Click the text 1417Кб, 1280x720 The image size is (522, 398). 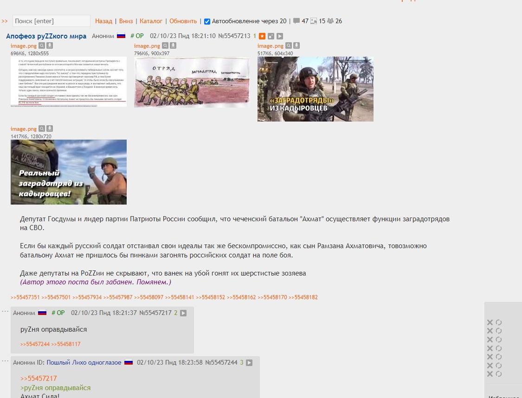31,136
